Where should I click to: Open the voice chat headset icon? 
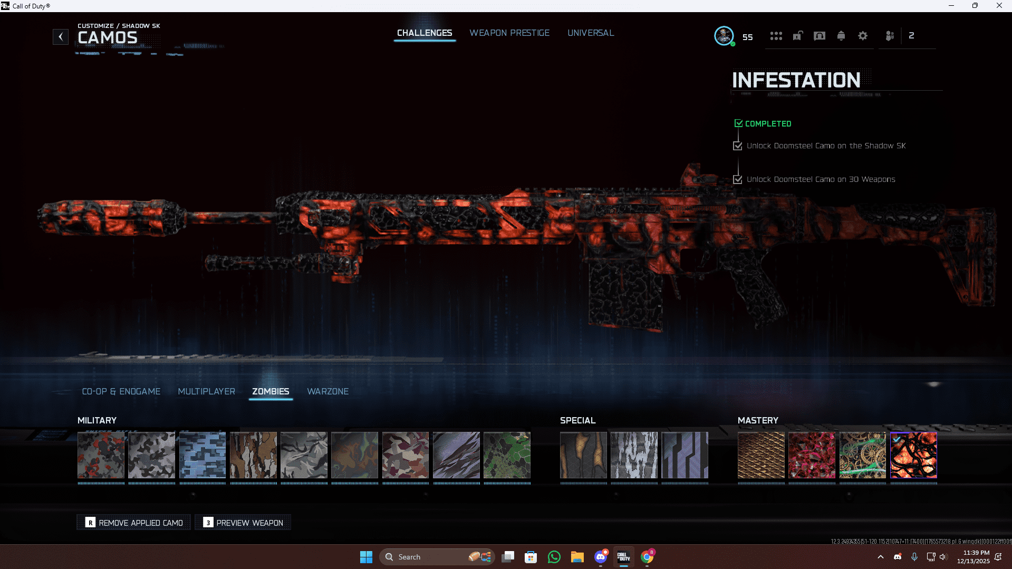click(x=819, y=36)
